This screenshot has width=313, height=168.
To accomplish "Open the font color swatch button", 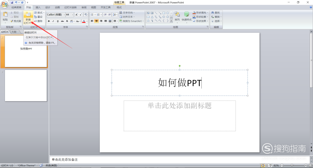I will tap(84, 21).
